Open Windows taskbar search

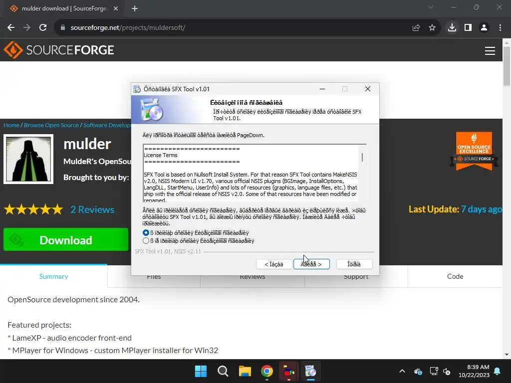(x=223, y=371)
